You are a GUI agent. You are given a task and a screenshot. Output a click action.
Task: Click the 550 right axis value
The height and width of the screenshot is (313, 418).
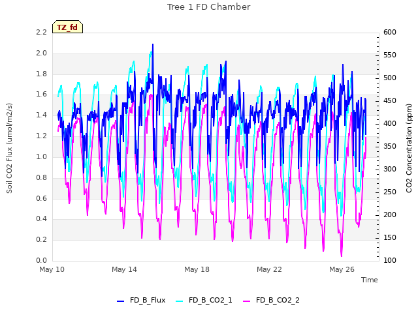(x=390, y=55)
